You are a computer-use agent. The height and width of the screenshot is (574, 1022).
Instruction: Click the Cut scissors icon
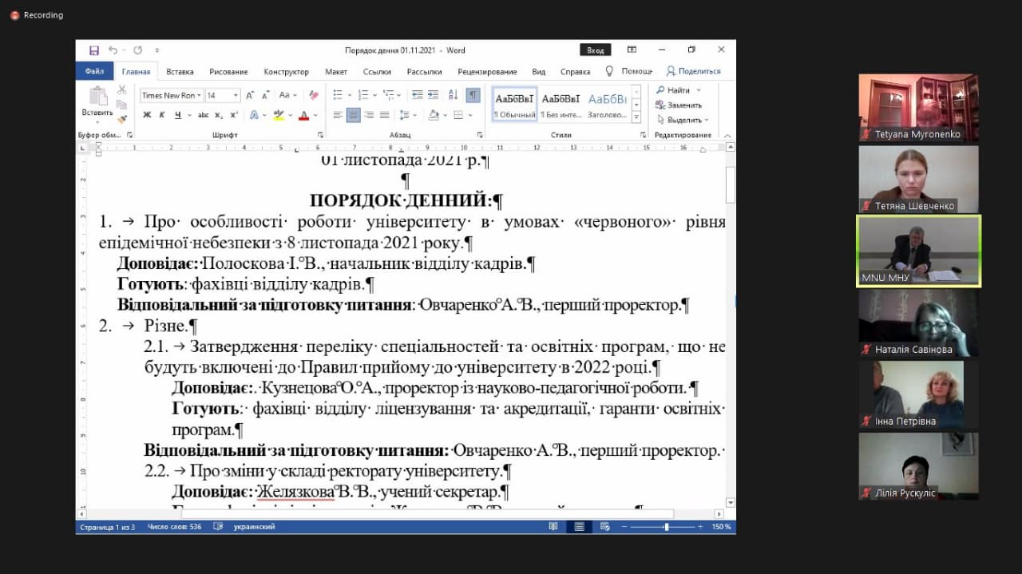coord(122,90)
